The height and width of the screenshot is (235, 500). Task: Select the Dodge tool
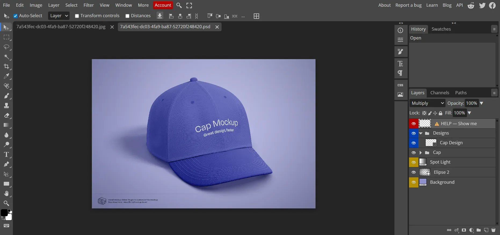6,145
